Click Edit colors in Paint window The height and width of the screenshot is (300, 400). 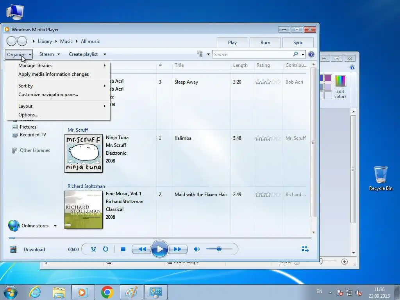340,87
